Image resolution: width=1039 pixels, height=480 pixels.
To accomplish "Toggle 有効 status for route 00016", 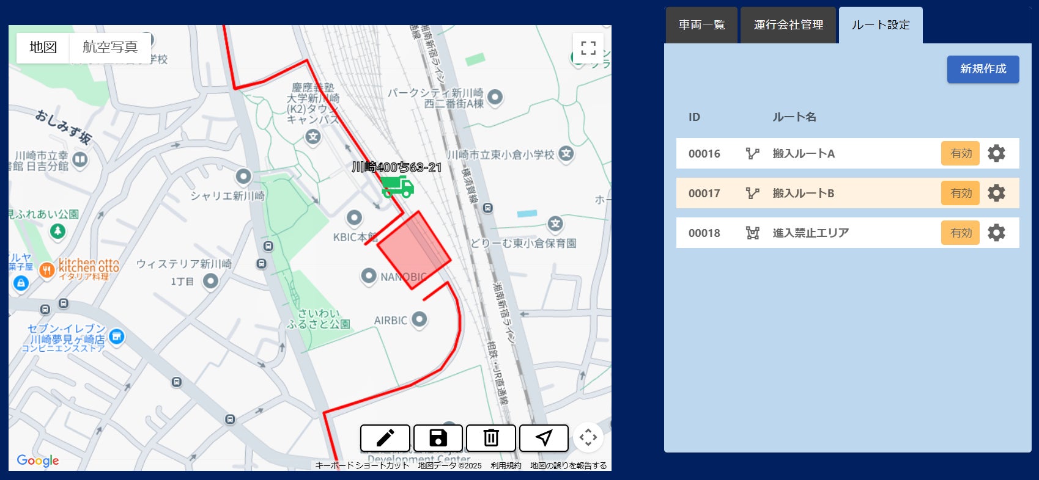I will click(960, 153).
